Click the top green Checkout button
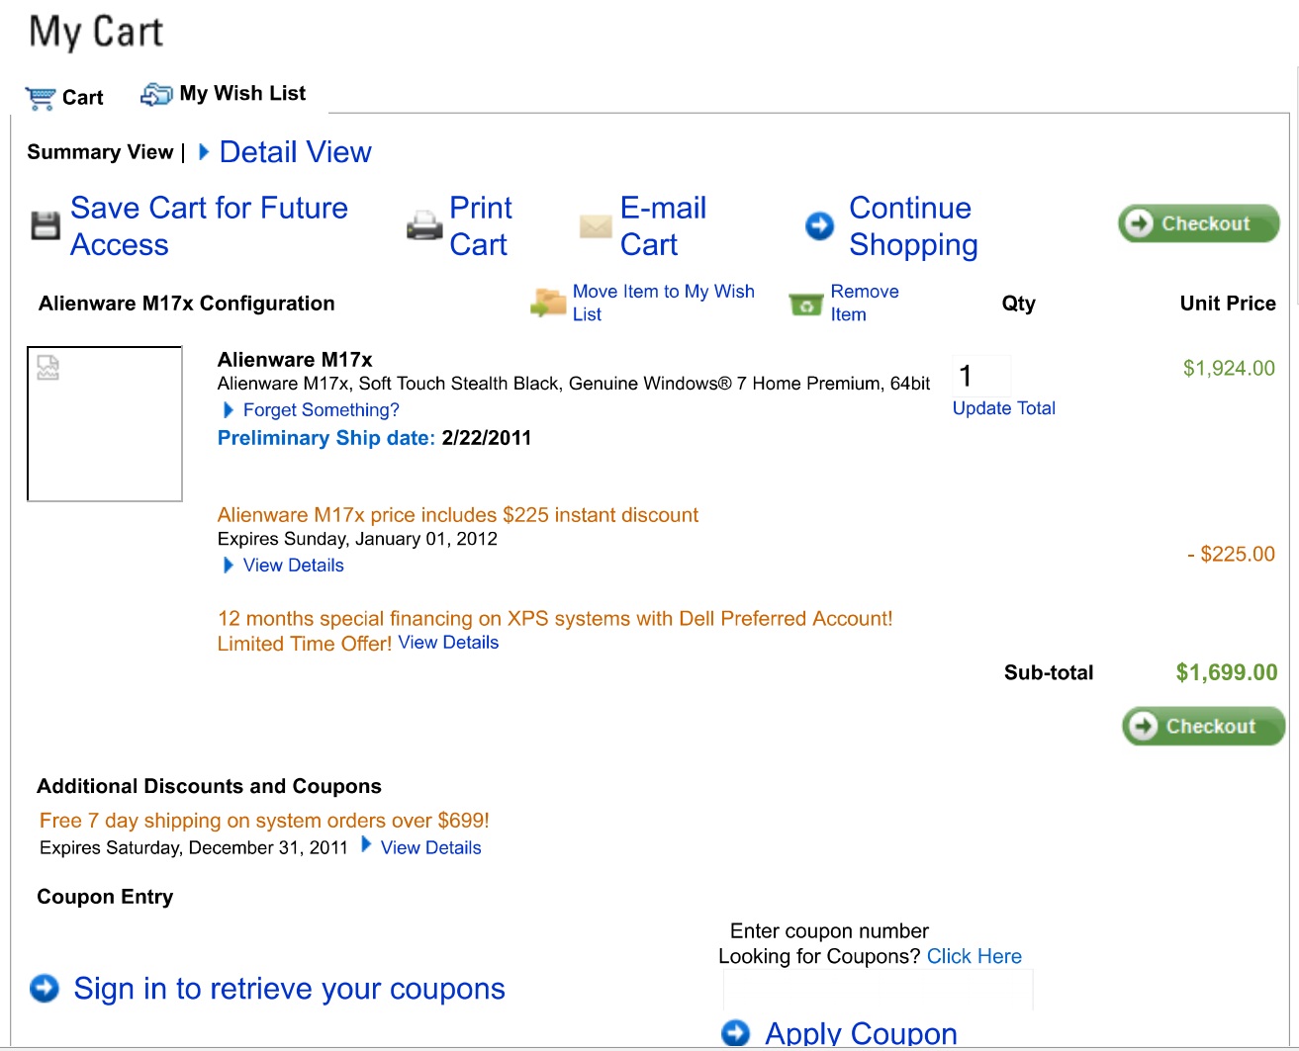The width and height of the screenshot is (1299, 1051). click(x=1199, y=223)
